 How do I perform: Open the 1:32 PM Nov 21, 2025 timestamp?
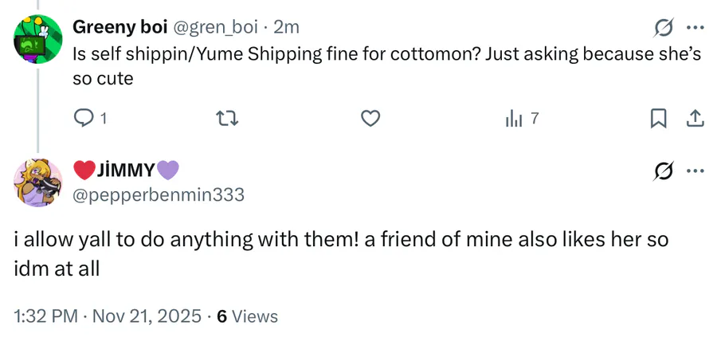(108, 316)
